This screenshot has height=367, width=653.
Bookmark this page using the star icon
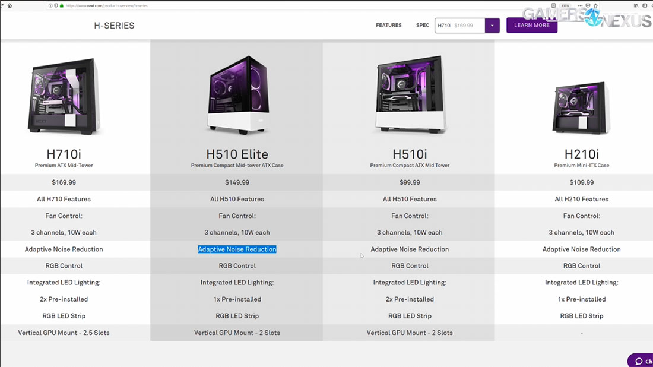pyautogui.click(x=595, y=5)
